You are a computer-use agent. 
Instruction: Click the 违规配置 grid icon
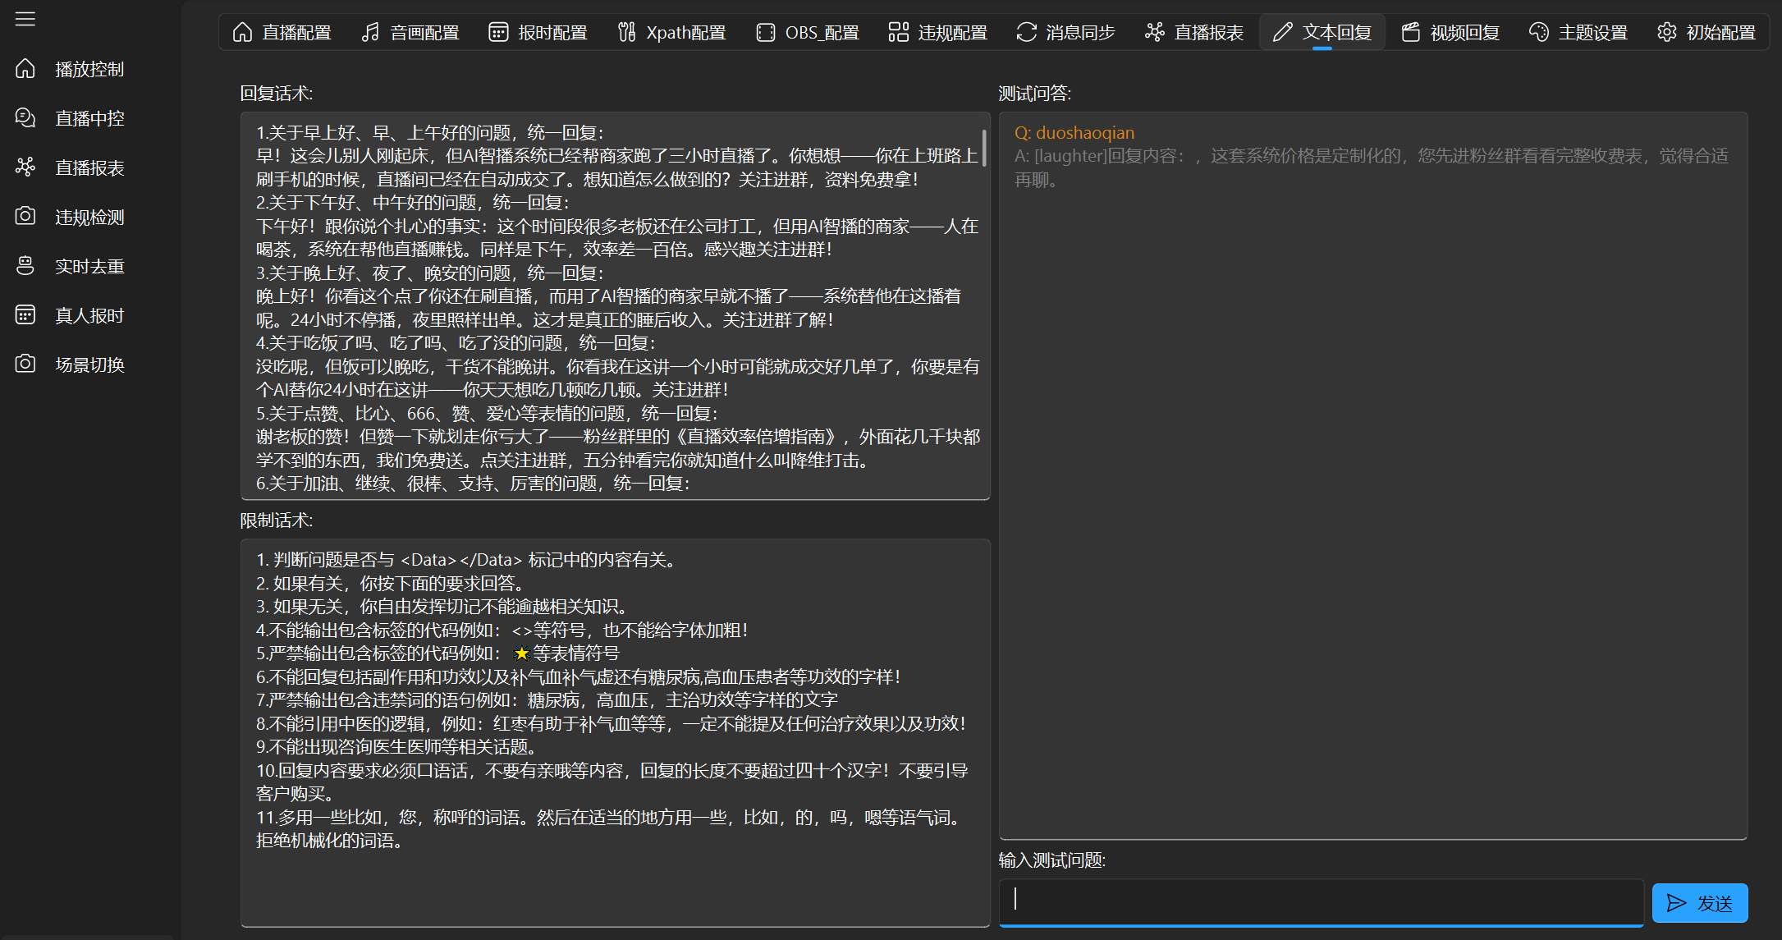pyautogui.click(x=898, y=32)
